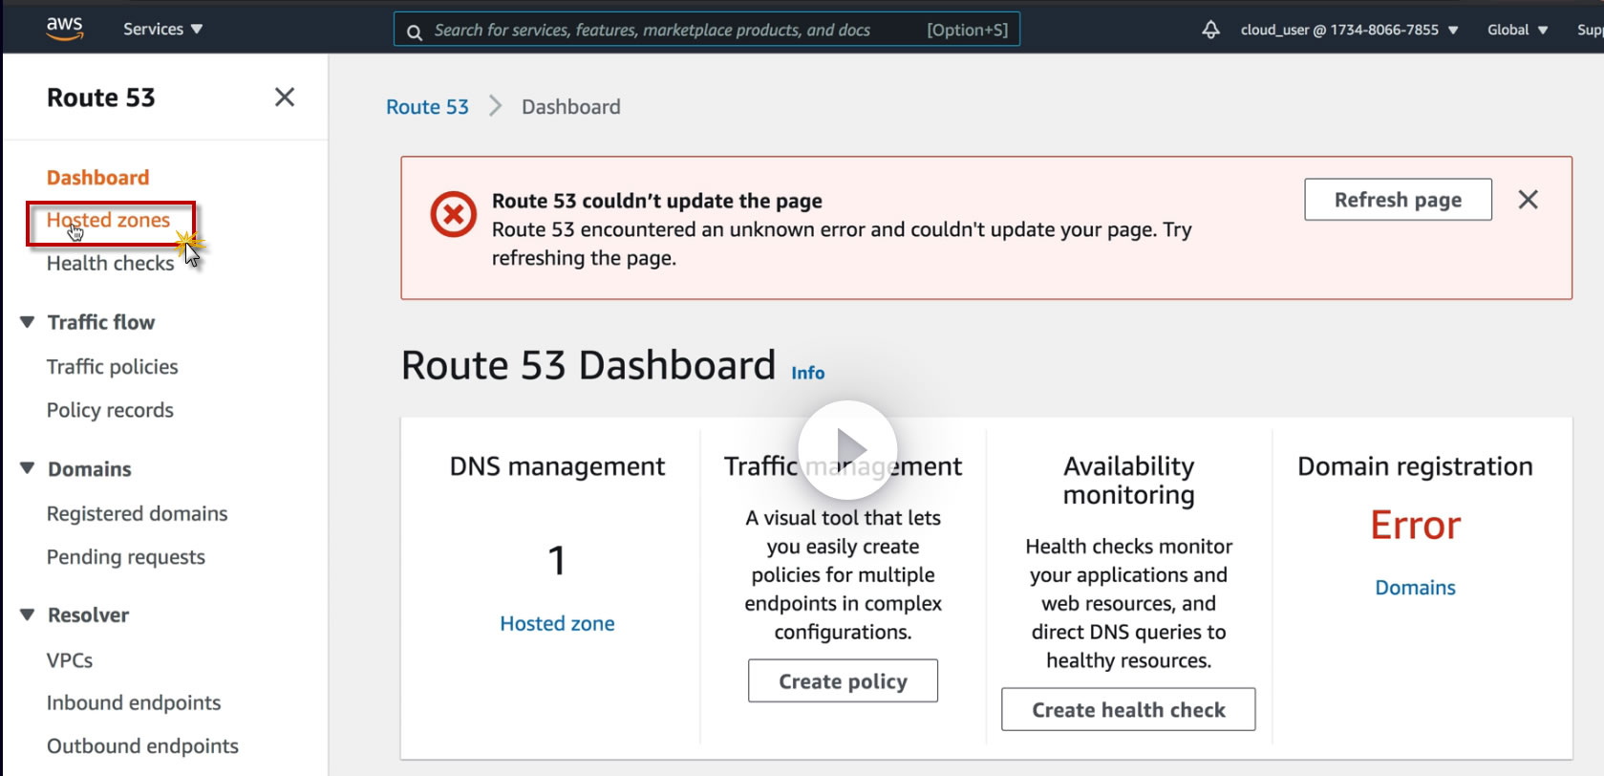Collapse the Traffic flow section
Viewport: 1604px width, 776px height.
click(28, 323)
